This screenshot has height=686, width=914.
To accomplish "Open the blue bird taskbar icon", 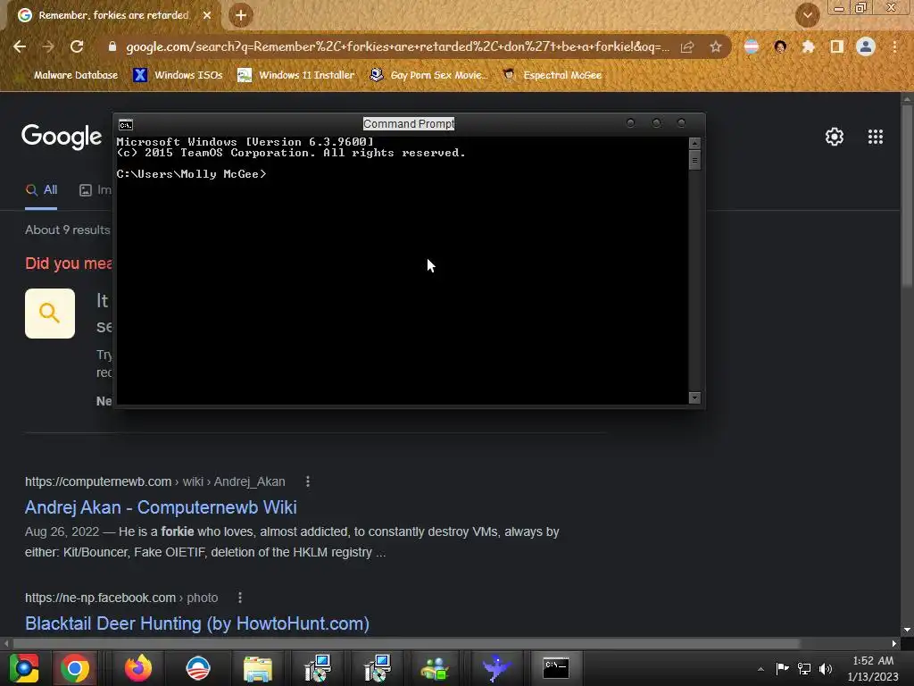I will tap(496, 668).
